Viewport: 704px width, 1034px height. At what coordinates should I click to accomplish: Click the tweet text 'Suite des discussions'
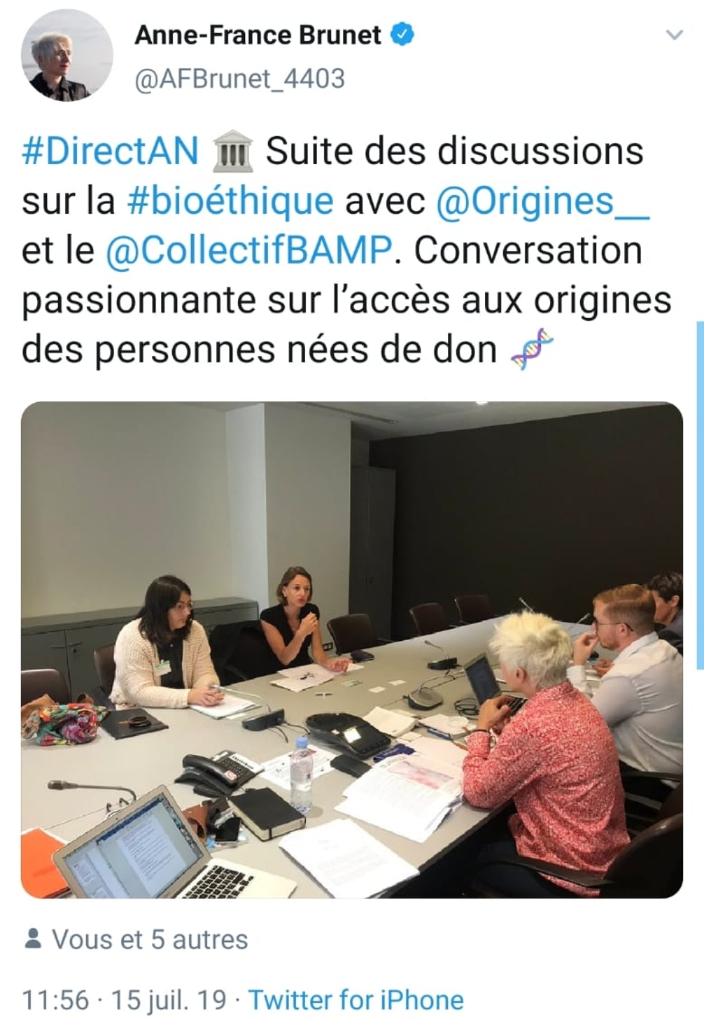[455, 151]
